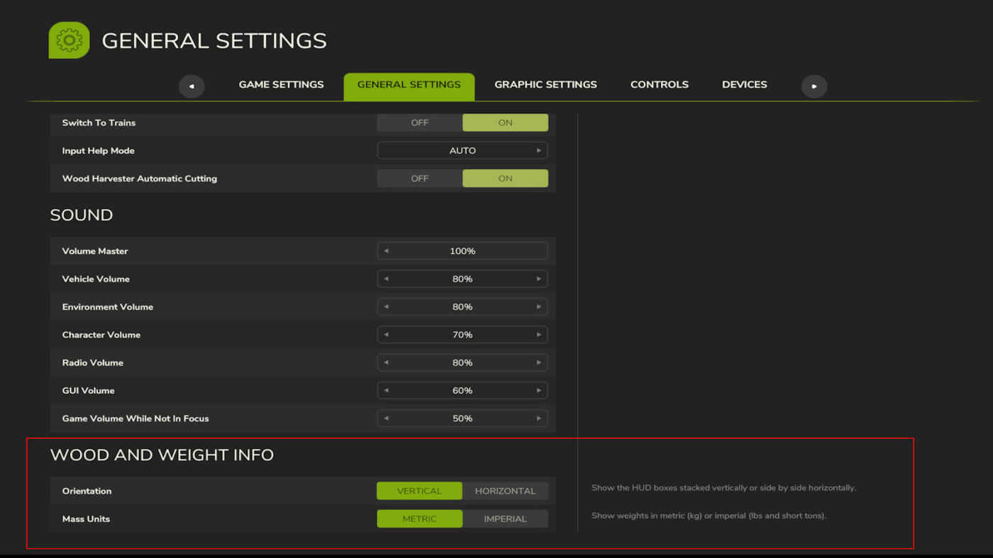
Task: Increase Character Volume with right arrow
Action: click(539, 335)
